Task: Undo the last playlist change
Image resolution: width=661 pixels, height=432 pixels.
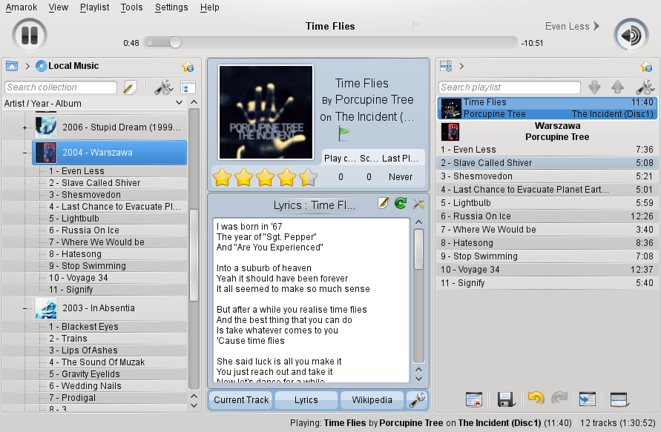Action: pyautogui.click(x=536, y=398)
